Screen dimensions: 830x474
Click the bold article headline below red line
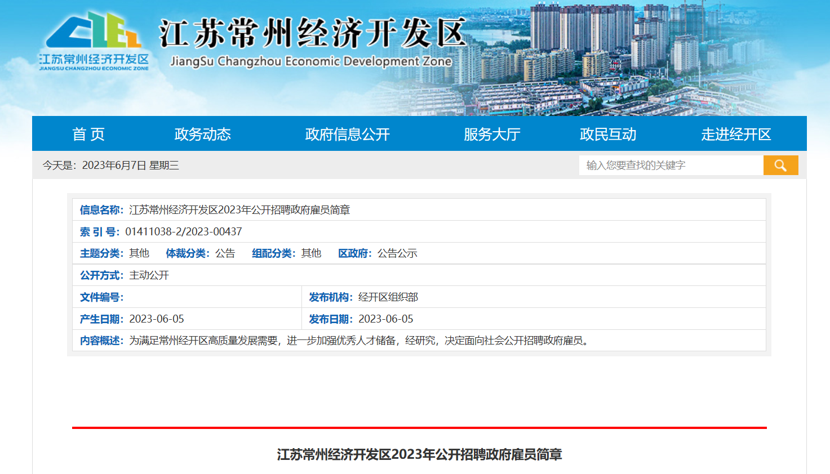[419, 454]
